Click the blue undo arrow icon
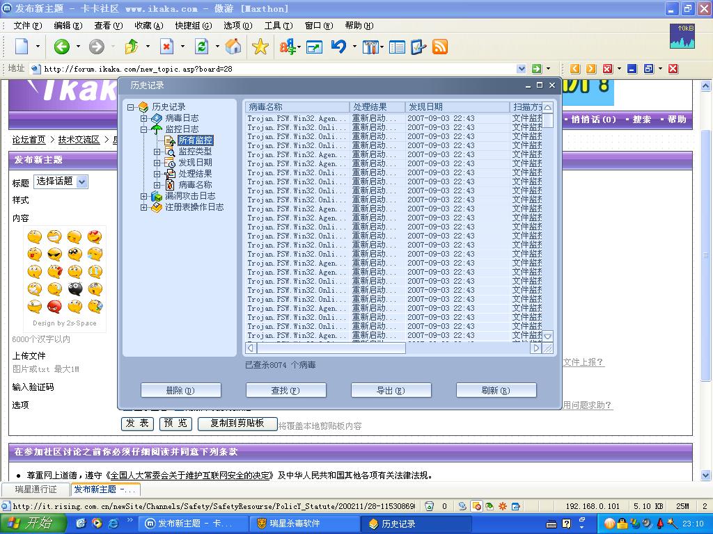The image size is (713, 534). (x=339, y=47)
